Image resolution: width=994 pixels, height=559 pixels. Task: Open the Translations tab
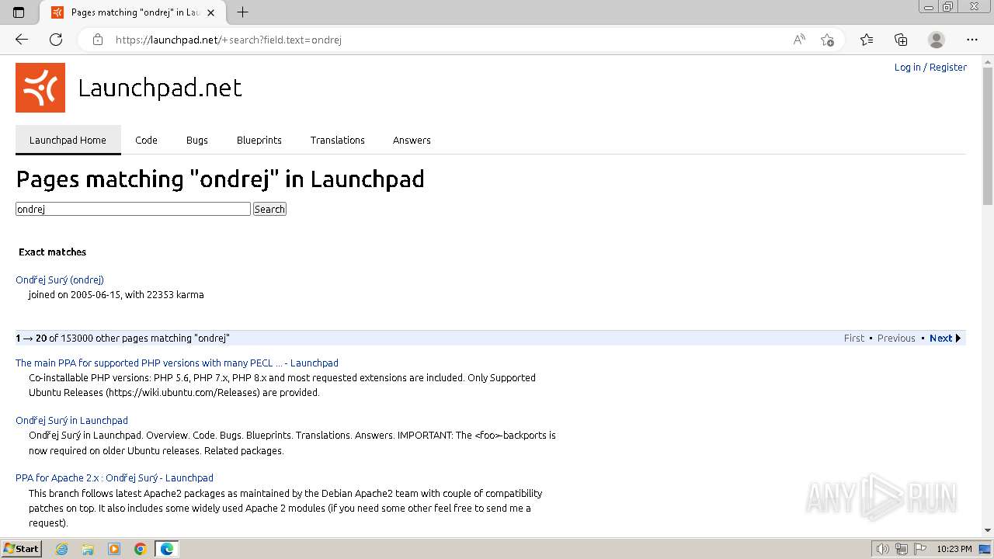click(338, 140)
